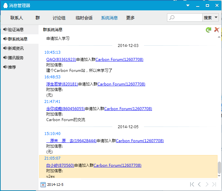This screenshot has height=191, width=222.
Task: Click the message text 'v2ex'
Action: (50, 176)
